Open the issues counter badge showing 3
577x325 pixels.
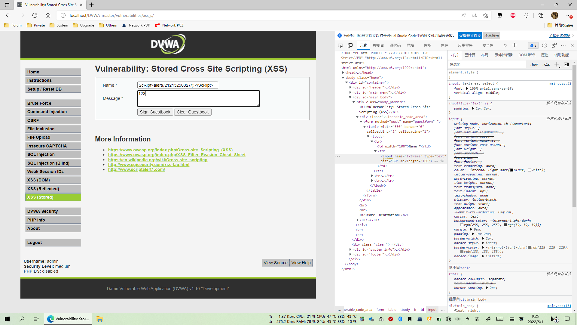[x=533, y=45]
